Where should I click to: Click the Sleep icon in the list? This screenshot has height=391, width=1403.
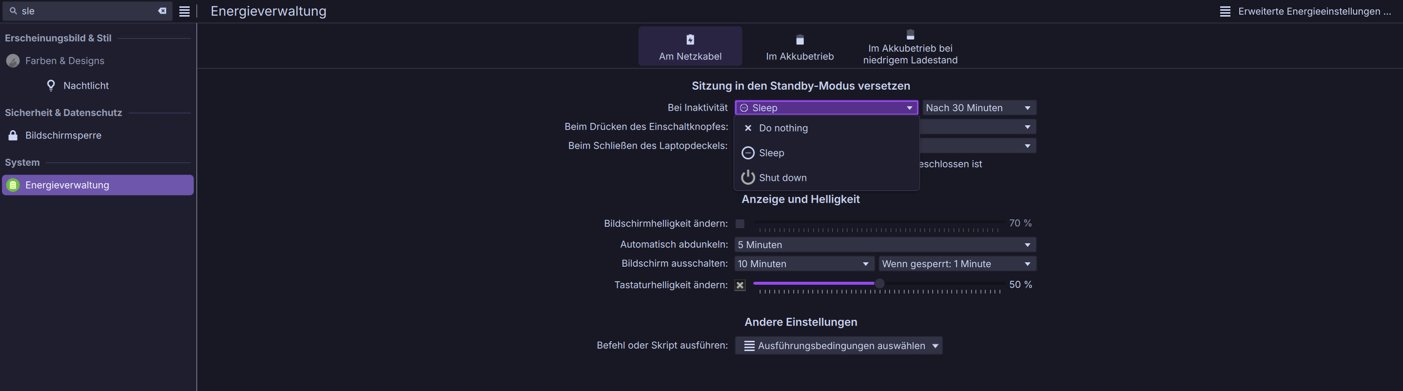748,153
